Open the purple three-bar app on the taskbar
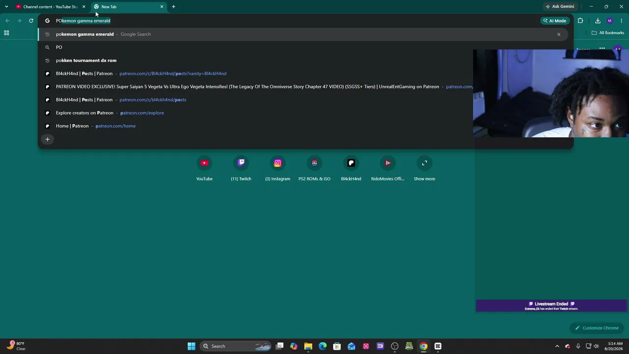The height and width of the screenshot is (354, 629). point(380,346)
